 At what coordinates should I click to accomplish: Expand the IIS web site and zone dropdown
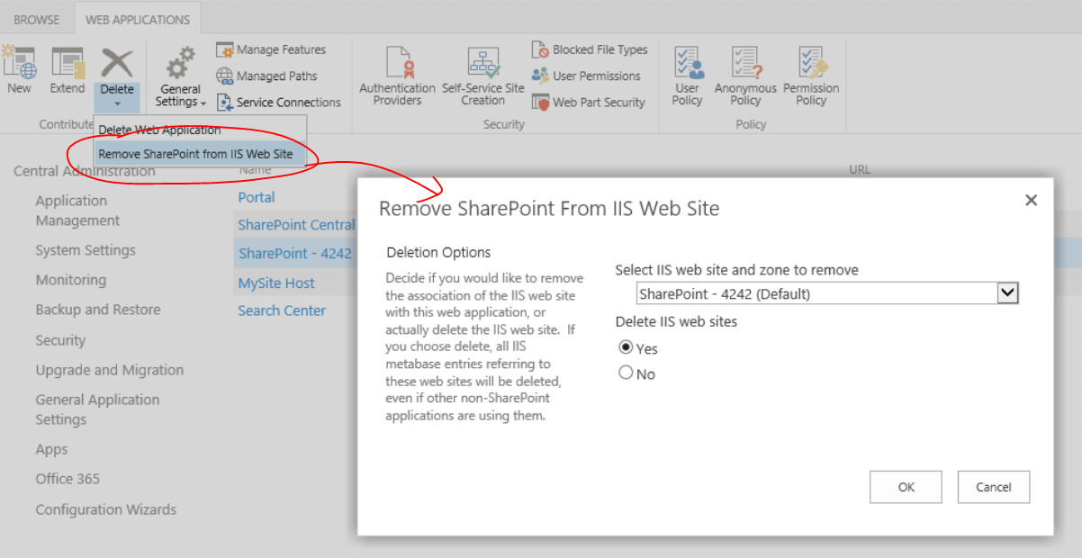(1008, 293)
